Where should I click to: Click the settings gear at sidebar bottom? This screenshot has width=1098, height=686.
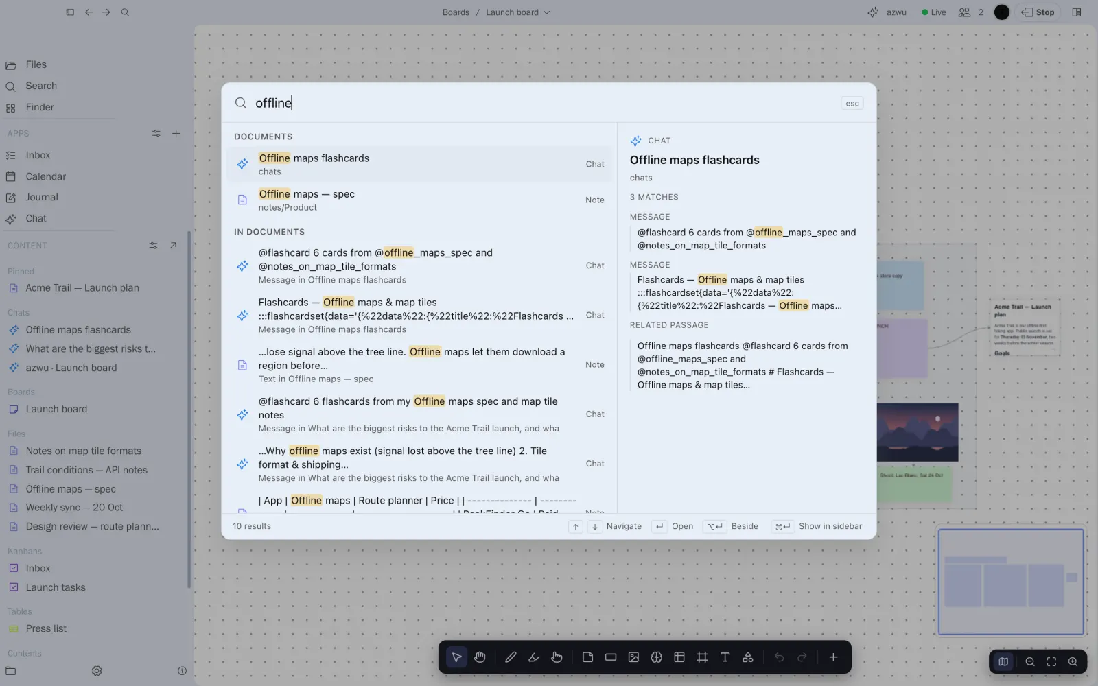[97, 671]
